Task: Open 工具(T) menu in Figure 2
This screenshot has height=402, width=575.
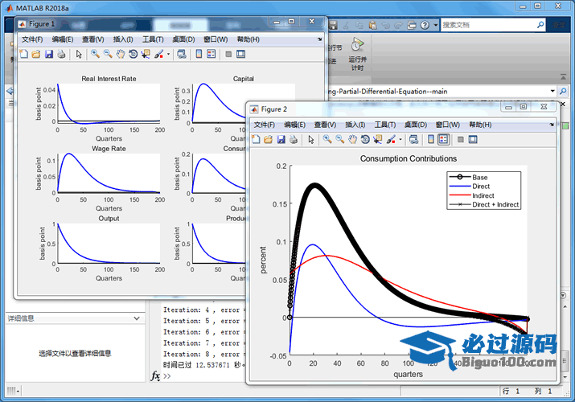Action: point(385,125)
